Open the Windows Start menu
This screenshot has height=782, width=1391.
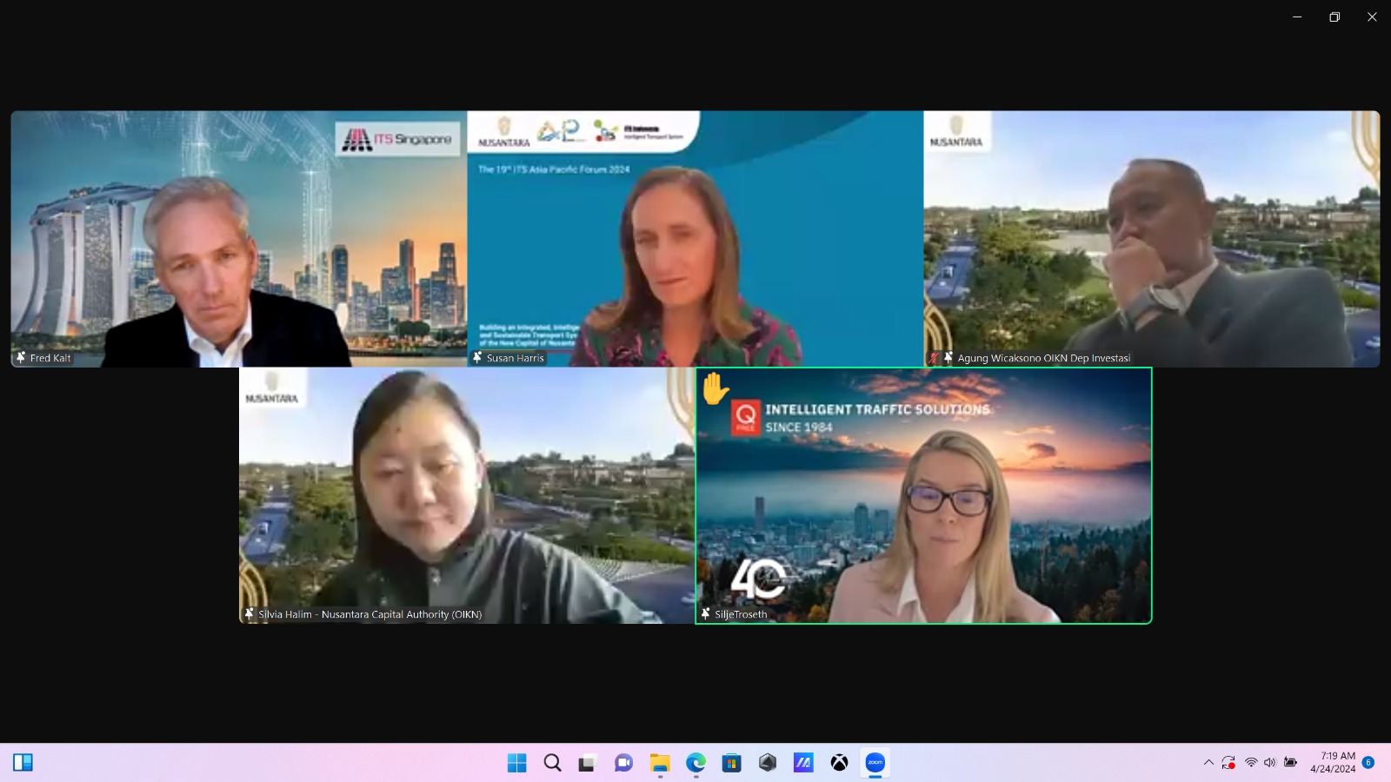[x=516, y=763]
